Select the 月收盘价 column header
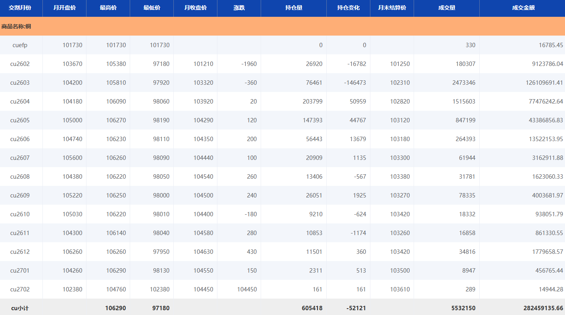 pyautogui.click(x=195, y=8)
